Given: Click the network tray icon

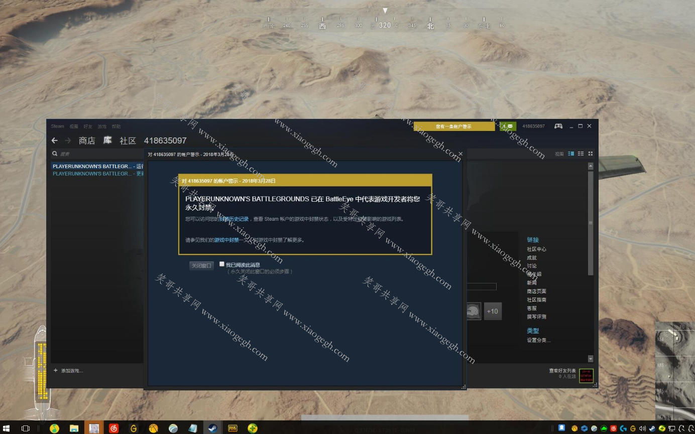Looking at the screenshot, I should pyautogui.click(x=672, y=428).
